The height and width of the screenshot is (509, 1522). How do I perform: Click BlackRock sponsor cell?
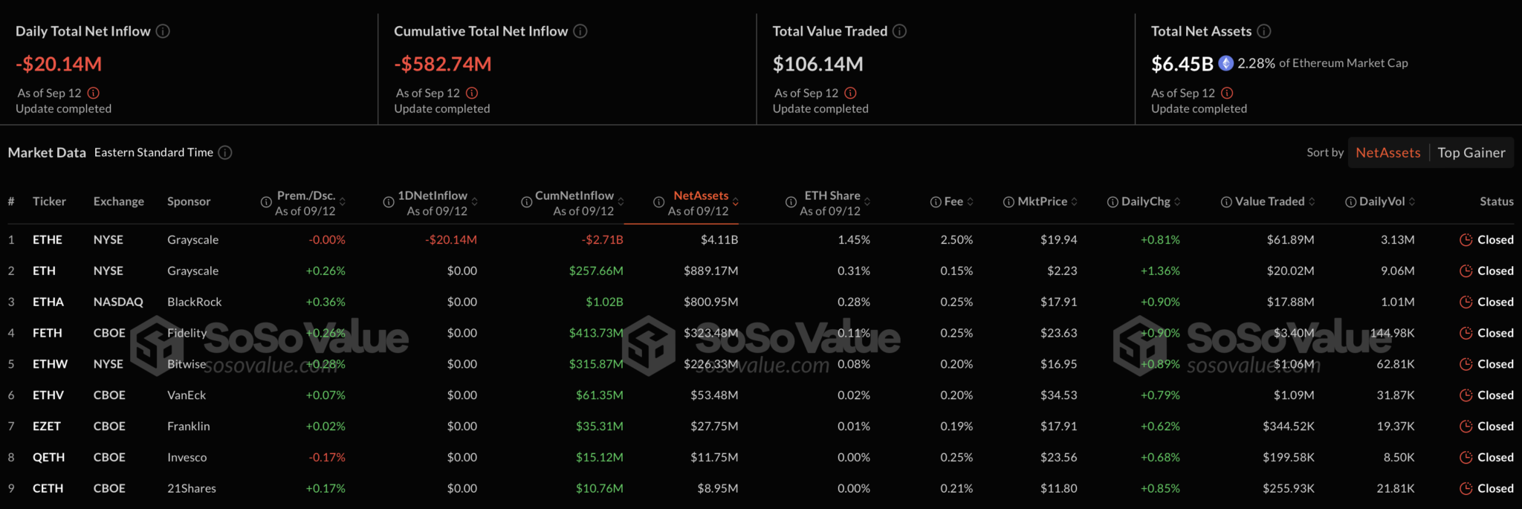click(x=195, y=302)
